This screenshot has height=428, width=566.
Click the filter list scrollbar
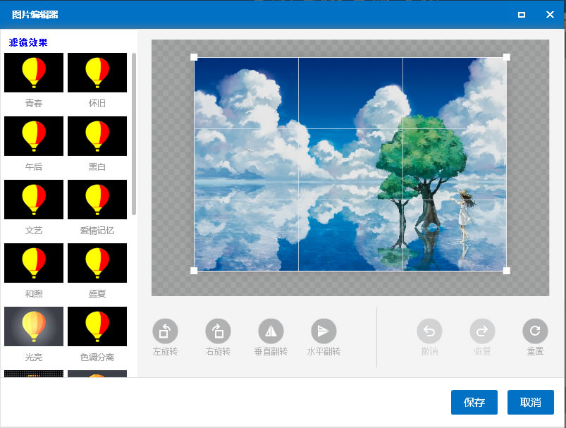(134, 134)
